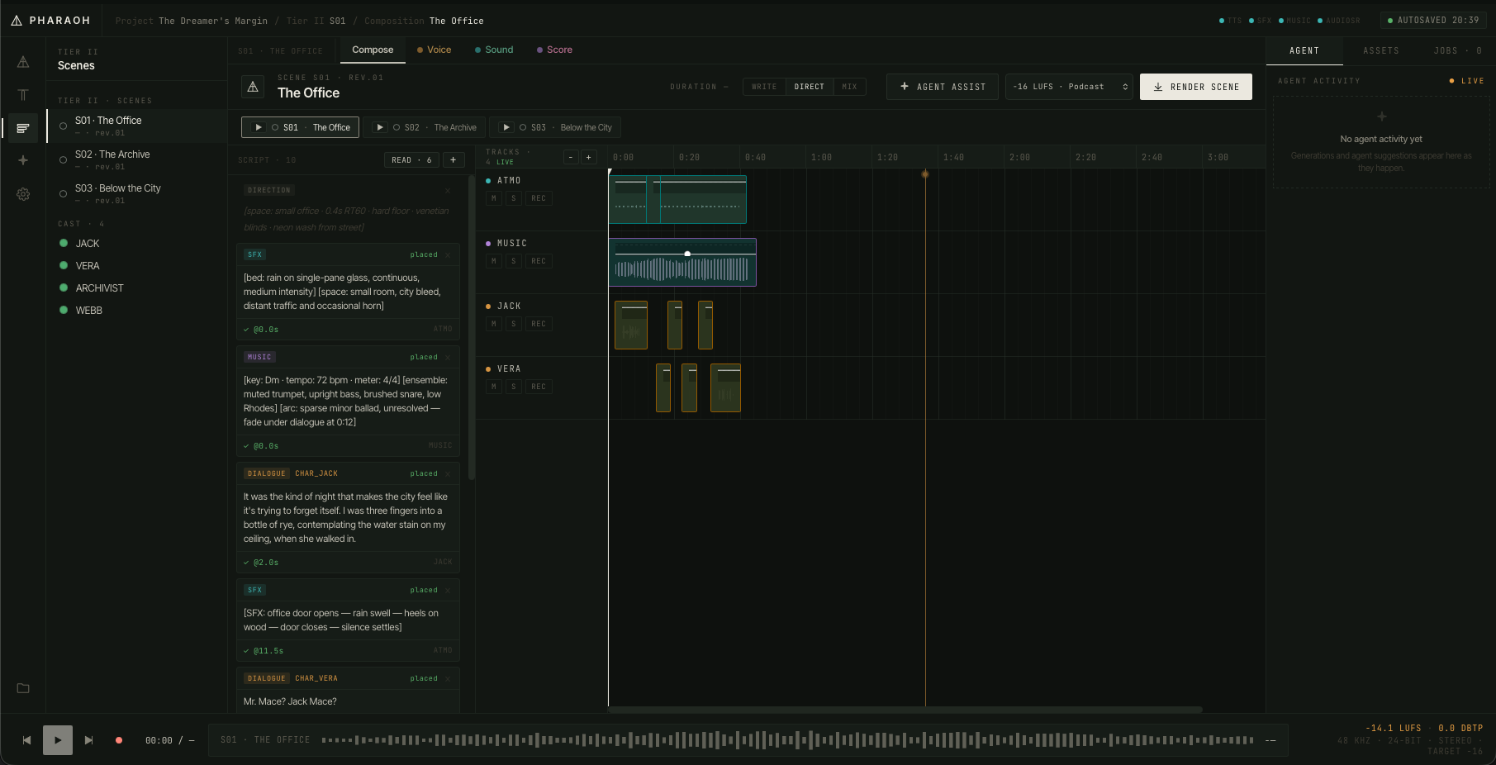Skip to the start of the scene
Screen dimensions: 1496x765
[x=26, y=740]
